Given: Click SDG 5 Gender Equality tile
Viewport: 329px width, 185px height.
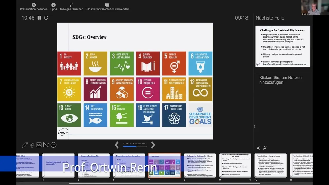Looking at the screenshot, I should pos(174,63).
